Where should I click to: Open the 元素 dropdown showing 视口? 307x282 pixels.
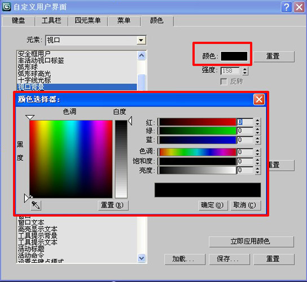141,40
